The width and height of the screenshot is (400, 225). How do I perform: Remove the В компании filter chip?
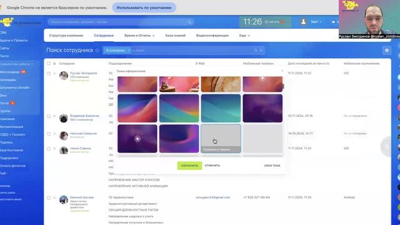(129, 50)
